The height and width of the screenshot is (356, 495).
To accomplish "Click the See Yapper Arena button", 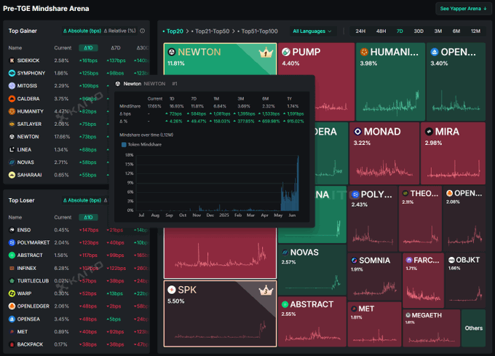I will (462, 9).
